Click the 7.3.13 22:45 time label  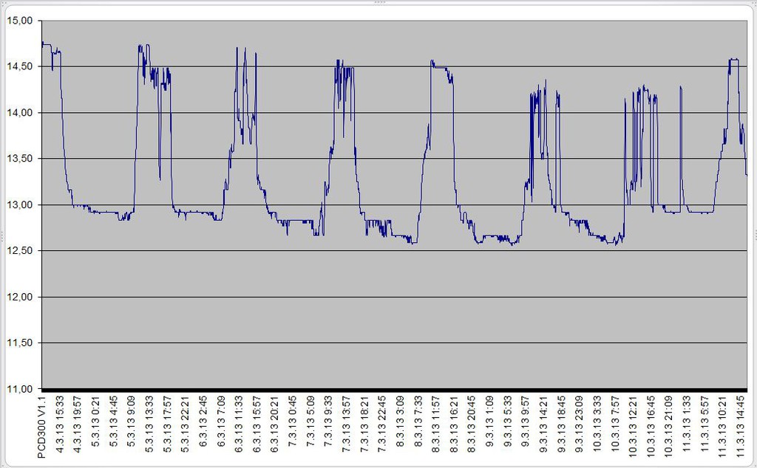[382, 424]
